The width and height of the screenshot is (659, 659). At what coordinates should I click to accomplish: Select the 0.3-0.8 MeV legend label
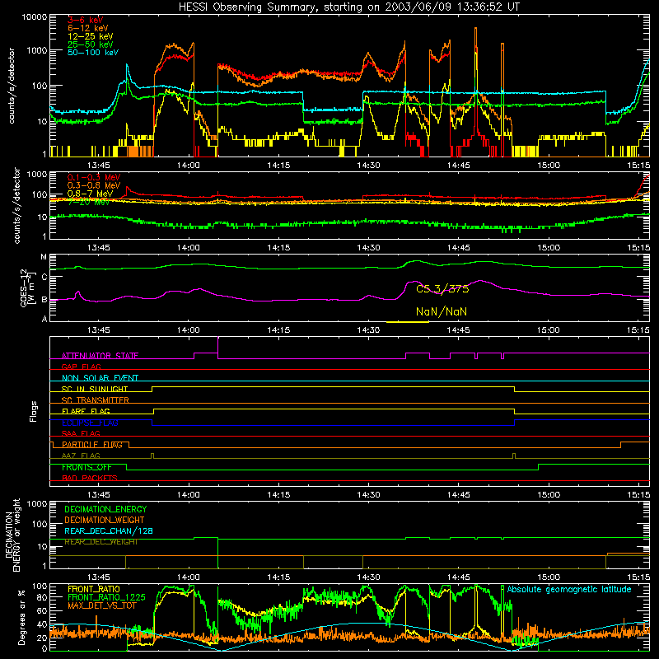94,185
